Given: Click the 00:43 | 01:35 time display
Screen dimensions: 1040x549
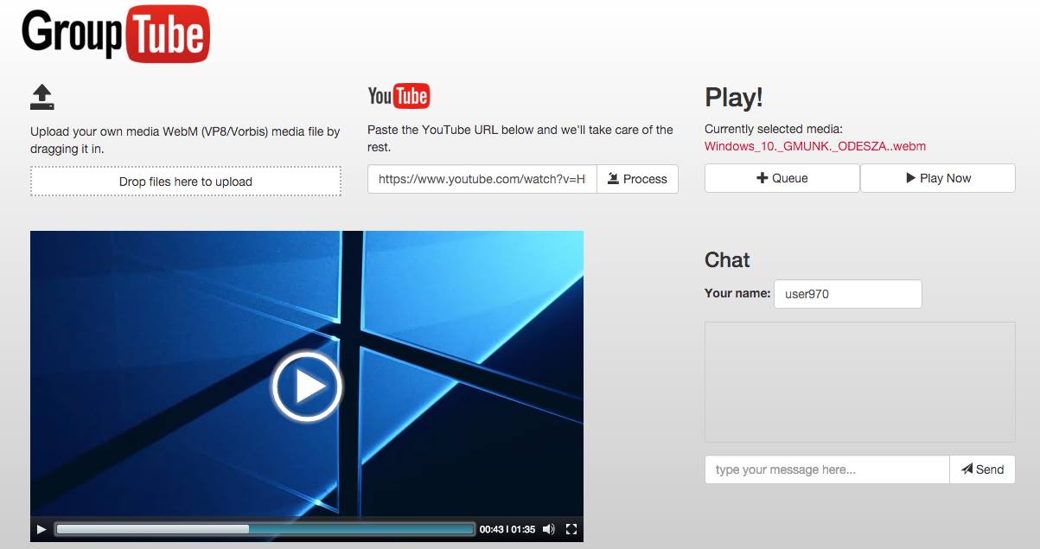Looking at the screenshot, I should tap(507, 529).
